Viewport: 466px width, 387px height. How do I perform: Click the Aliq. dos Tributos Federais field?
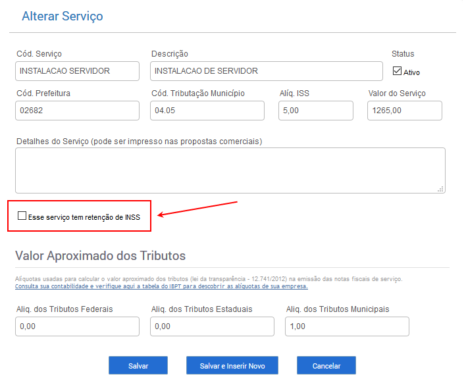coord(77,326)
